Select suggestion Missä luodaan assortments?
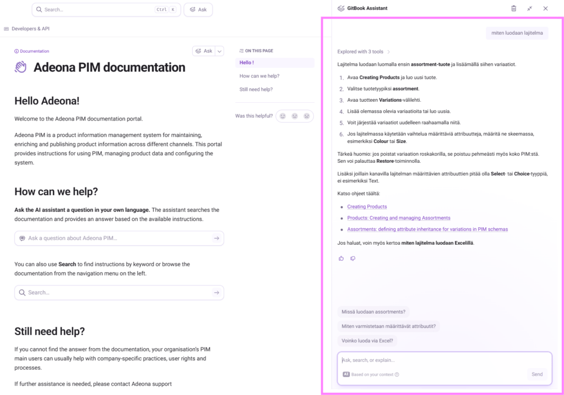 373,311
